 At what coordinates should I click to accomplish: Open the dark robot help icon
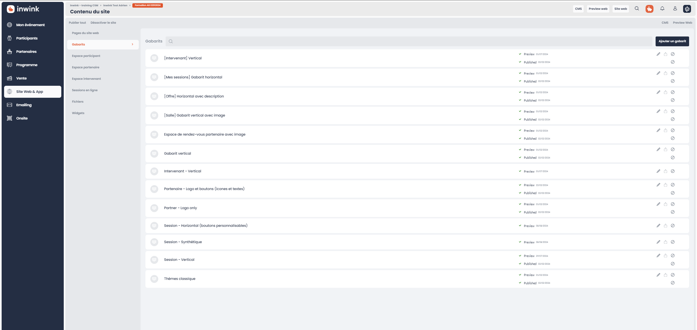687,9
